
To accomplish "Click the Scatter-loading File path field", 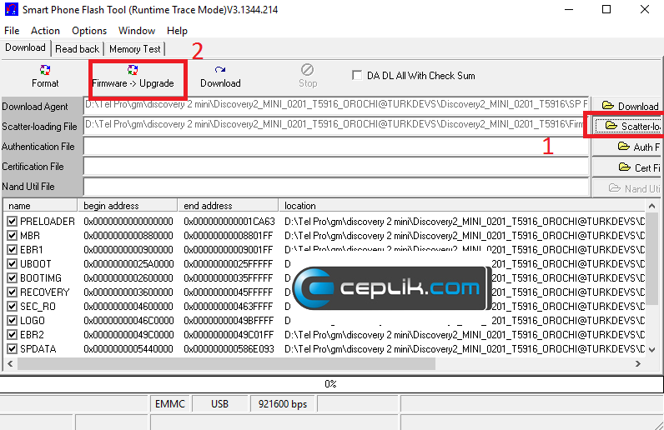I will point(336,126).
